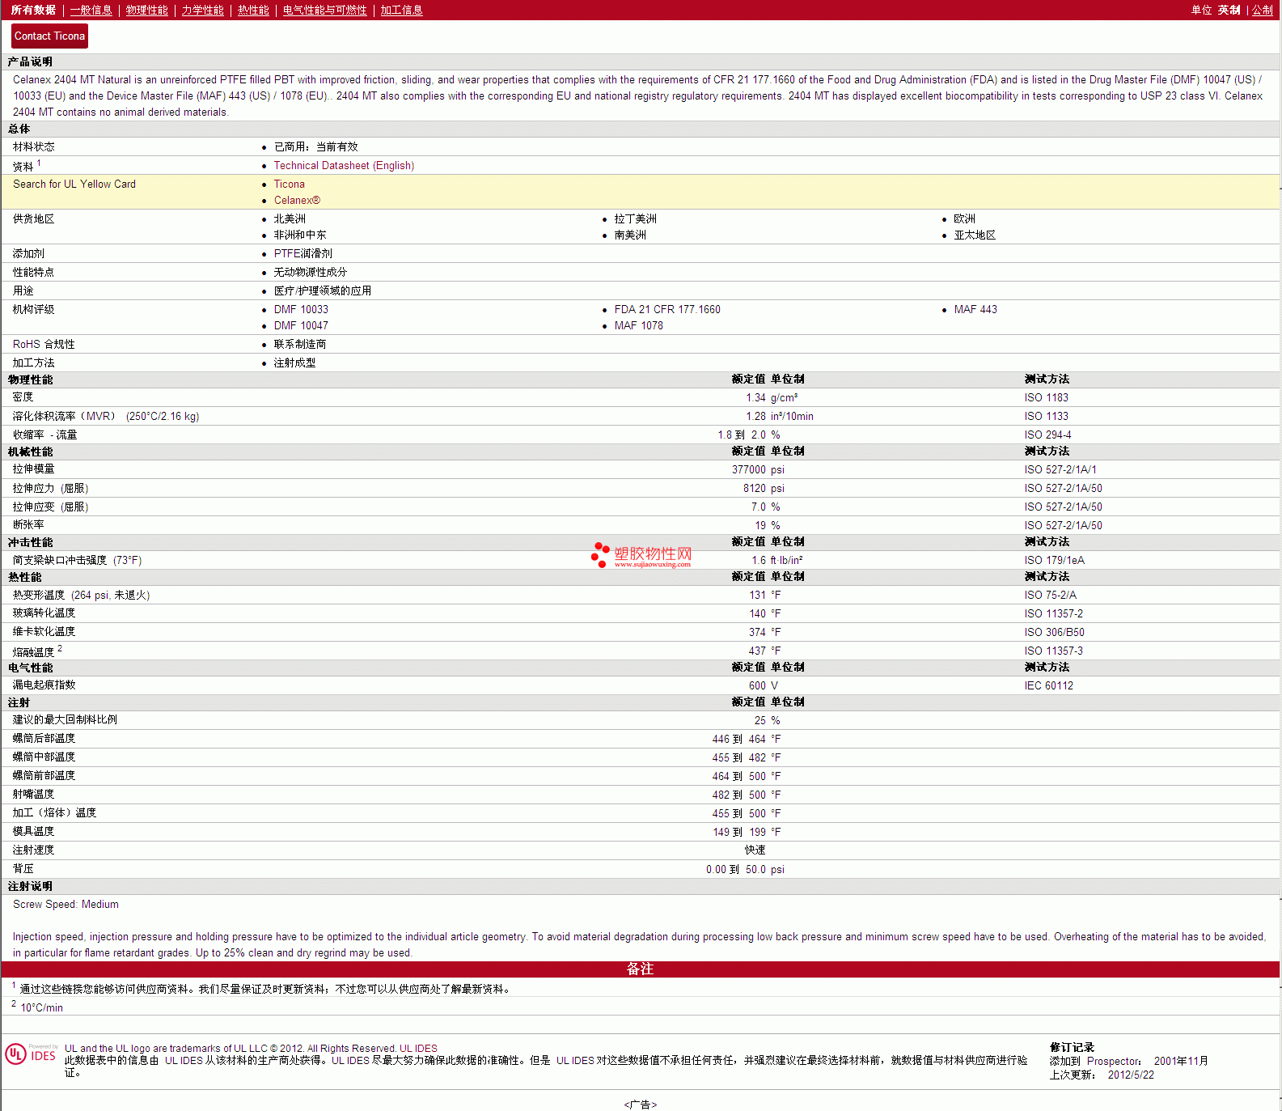The height and width of the screenshot is (1111, 1282).
Task: Go to the 物理性能 tab
Action: [147, 10]
